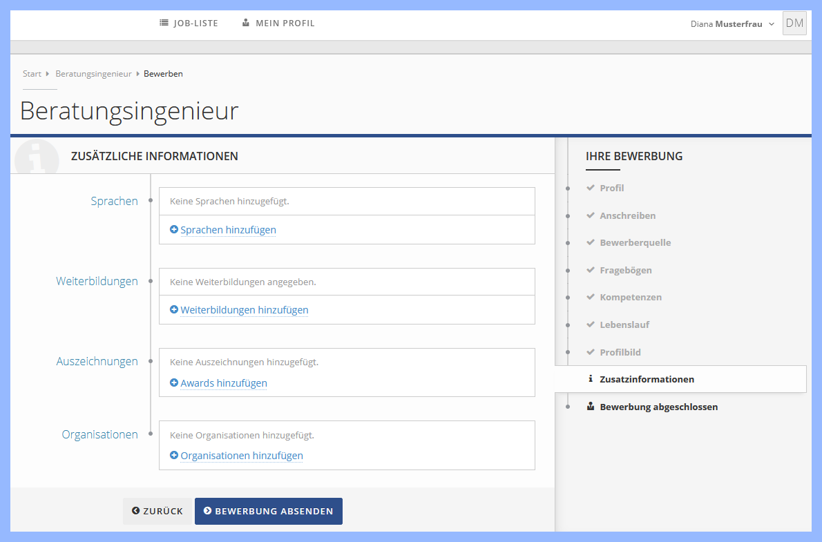
Task: Click the plus icon for Weiterbildungen hinzufügen
Action: (174, 309)
